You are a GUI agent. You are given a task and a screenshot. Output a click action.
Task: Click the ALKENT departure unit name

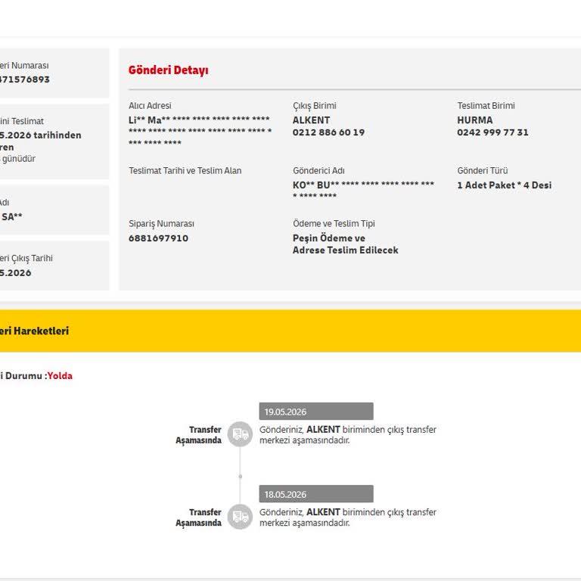point(311,120)
